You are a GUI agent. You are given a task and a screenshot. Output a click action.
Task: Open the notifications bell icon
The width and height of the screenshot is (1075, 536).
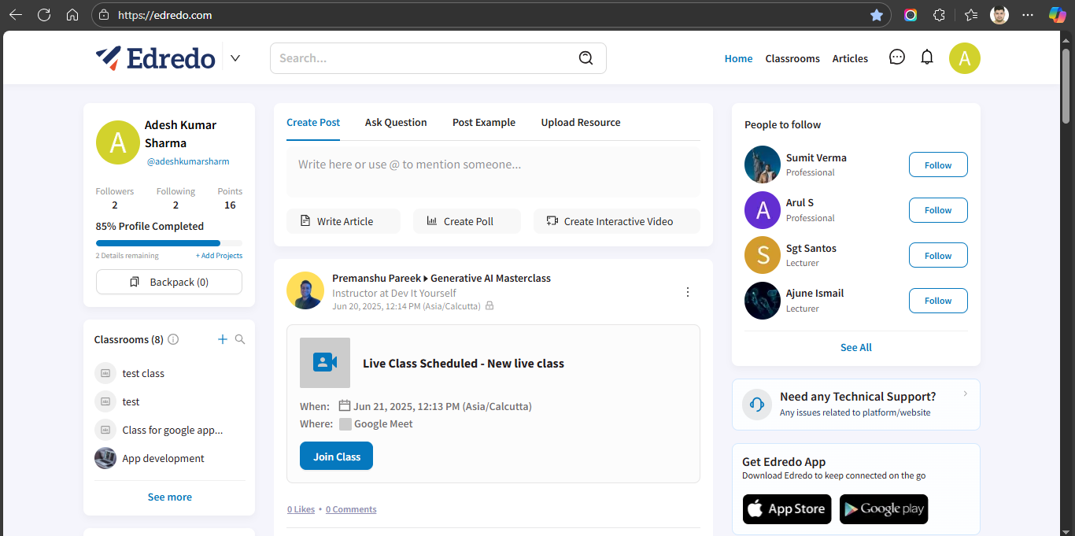(x=927, y=57)
